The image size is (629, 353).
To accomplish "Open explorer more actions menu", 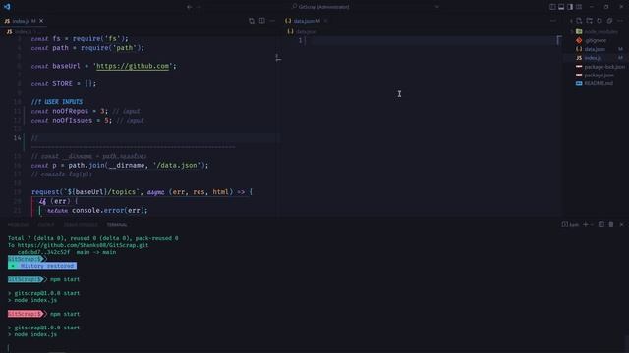I will [620, 21].
